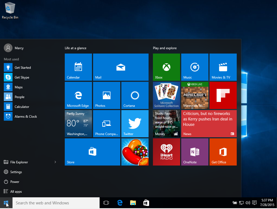The height and width of the screenshot is (209, 277).
Task: Open the Action Center notifications icon
Action: click(x=254, y=203)
